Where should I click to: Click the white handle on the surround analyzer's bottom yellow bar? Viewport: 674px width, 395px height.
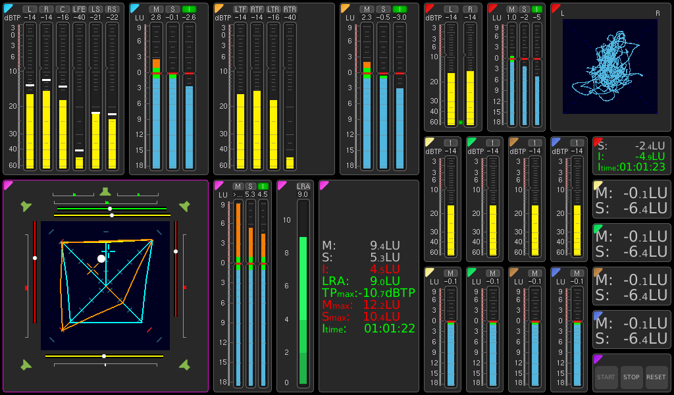pos(104,356)
